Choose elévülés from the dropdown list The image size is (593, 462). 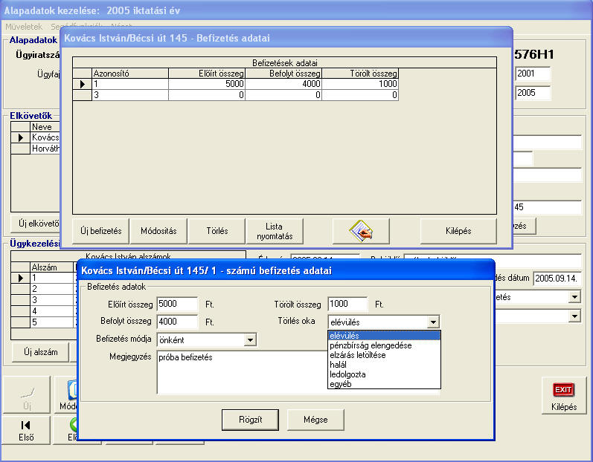pyautogui.click(x=384, y=336)
